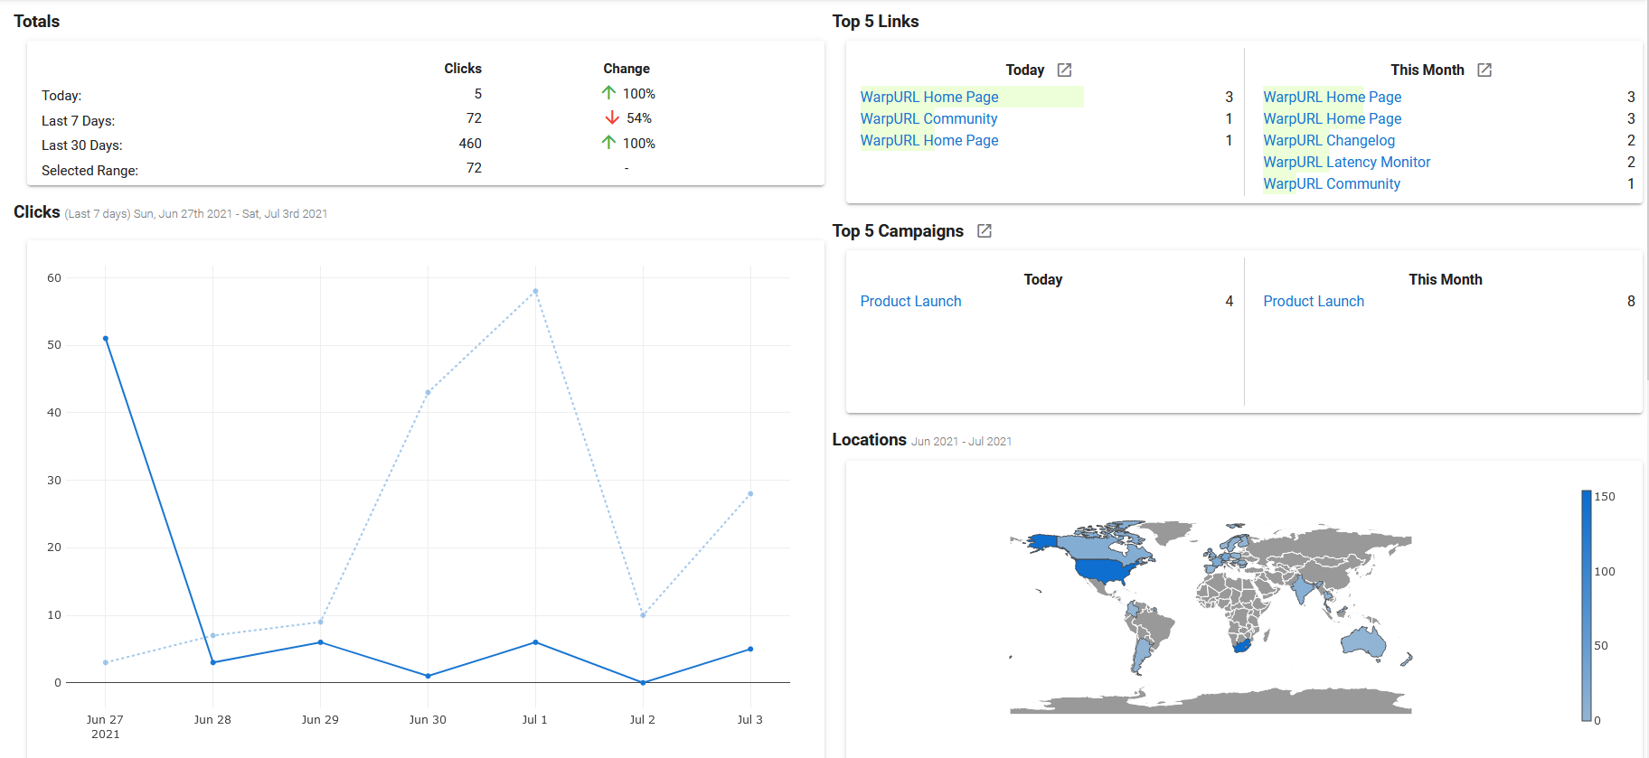Click the dotted line point on Jul 2
This screenshot has width=1649, height=758.
tap(643, 615)
